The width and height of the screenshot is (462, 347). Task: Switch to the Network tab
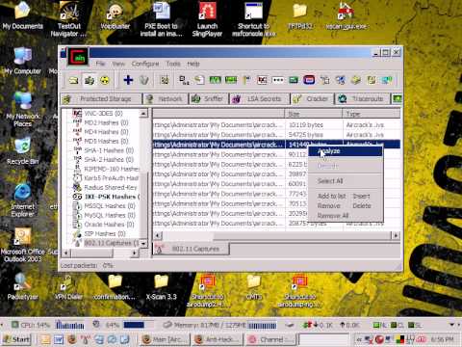pyautogui.click(x=165, y=99)
